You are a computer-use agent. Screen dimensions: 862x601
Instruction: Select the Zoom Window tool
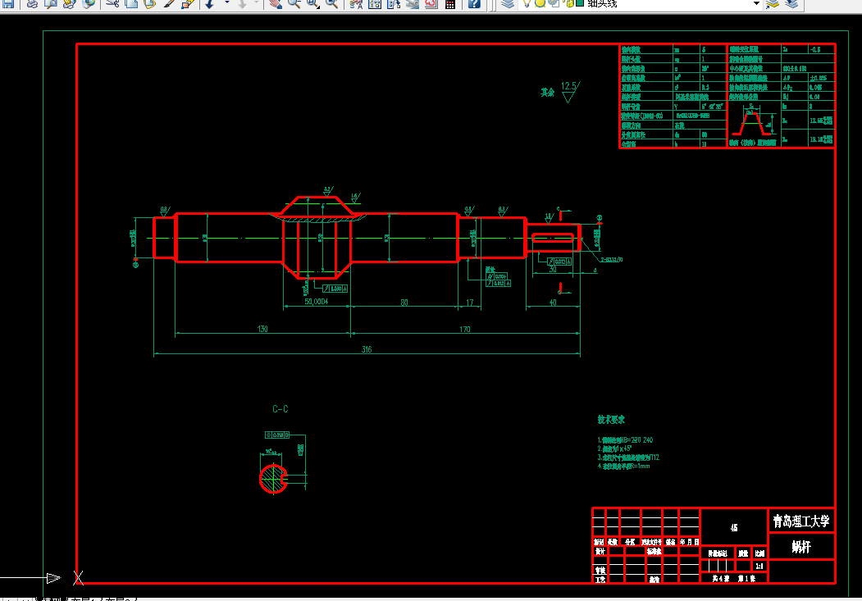[313, 3]
